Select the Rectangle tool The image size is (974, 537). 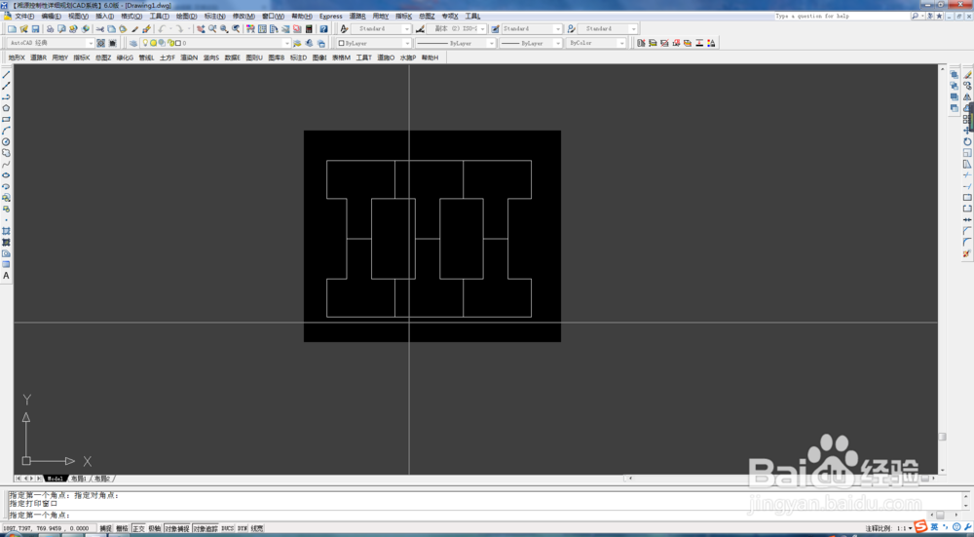(6, 119)
